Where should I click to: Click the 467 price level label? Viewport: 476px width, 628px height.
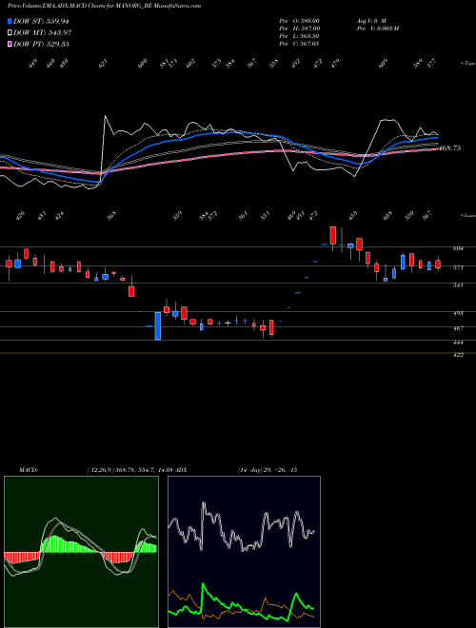pos(458,328)
